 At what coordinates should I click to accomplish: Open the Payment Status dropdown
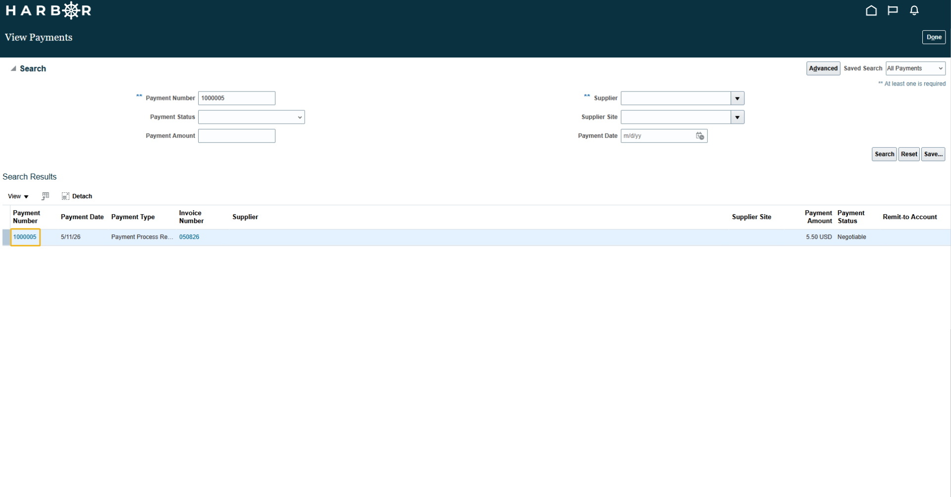[252, 117]
